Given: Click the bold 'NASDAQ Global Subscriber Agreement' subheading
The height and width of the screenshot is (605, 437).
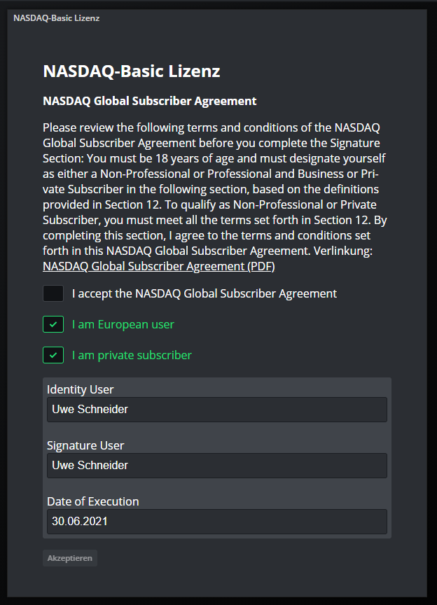Looking at the screenshot, I should click(x=149, y=101).
